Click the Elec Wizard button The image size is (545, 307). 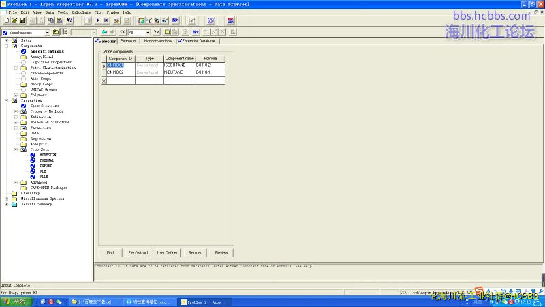(138, 252)
